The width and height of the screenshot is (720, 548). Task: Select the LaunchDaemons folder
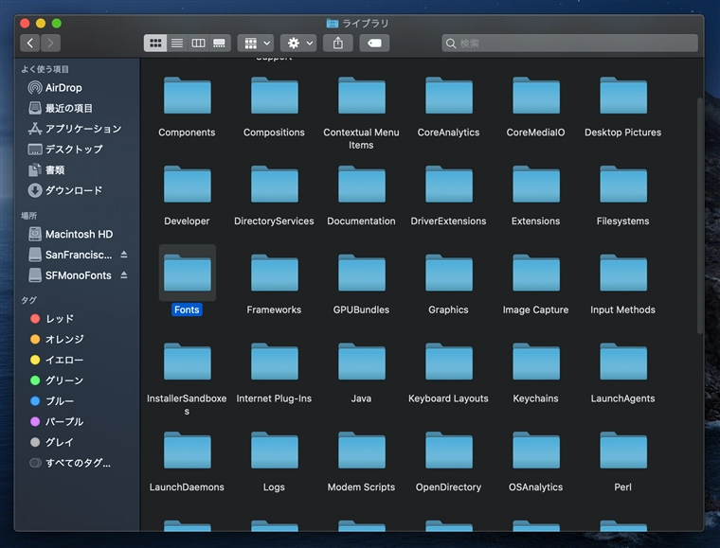click(188, 451)
